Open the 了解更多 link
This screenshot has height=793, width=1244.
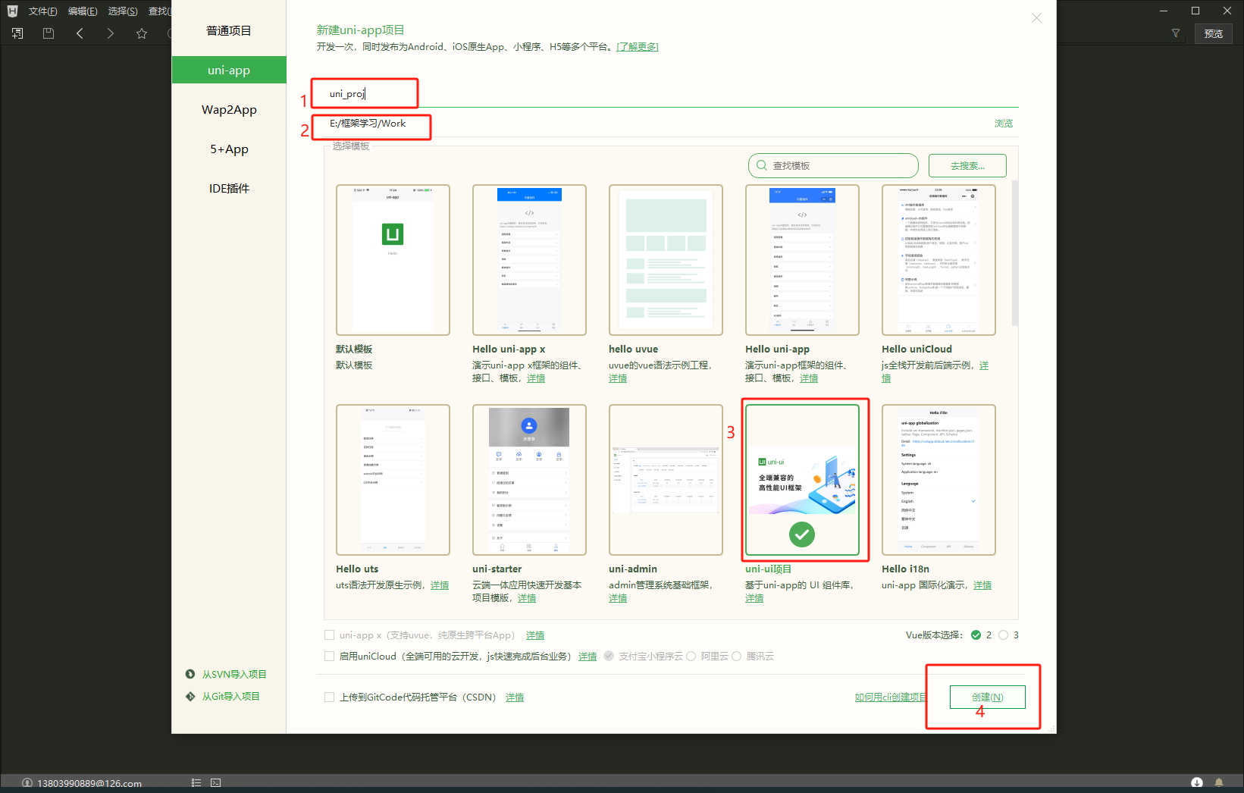pyautogui.click(x=638, y=47)
